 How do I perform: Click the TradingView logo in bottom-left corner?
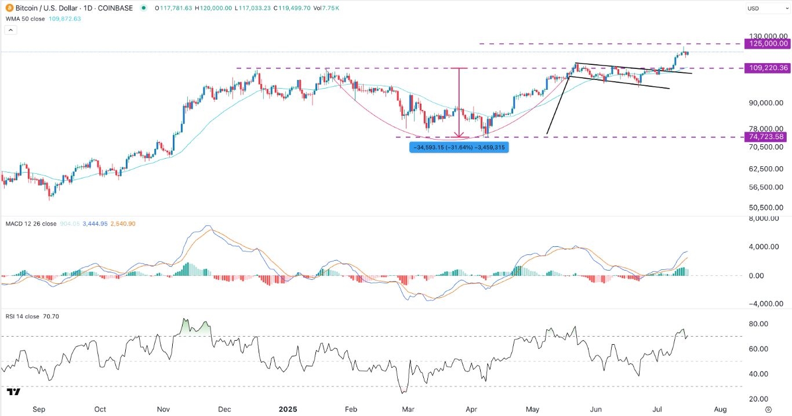(14, 392)
